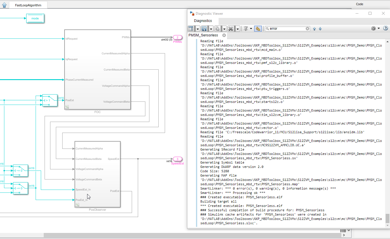Image resolution: width=390 pixels, height=239 pixels.
Task: Clear the error search text field
Action: click(x=307, y=29)
